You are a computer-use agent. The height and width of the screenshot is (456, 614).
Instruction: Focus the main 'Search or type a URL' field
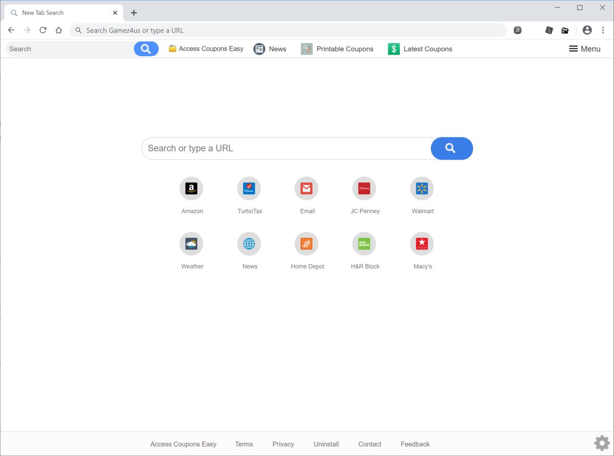pyautogui.click(x=287, y=148)
